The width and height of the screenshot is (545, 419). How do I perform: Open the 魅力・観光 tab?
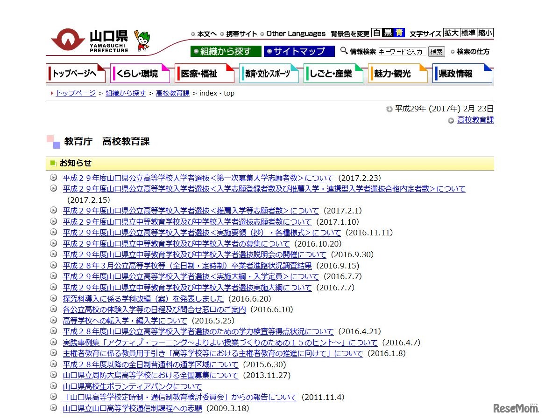(x=397, y=73)
